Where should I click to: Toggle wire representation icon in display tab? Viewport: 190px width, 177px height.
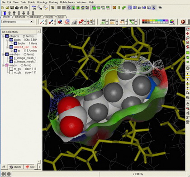[x=41, y=22]
